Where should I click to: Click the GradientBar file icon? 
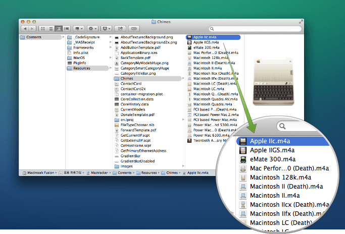point(117,156)
